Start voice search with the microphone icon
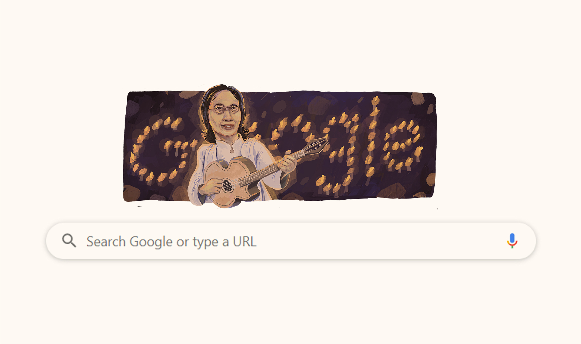This screenshot has height=344, width=581. pyautogui.click(x=512, y=241)
